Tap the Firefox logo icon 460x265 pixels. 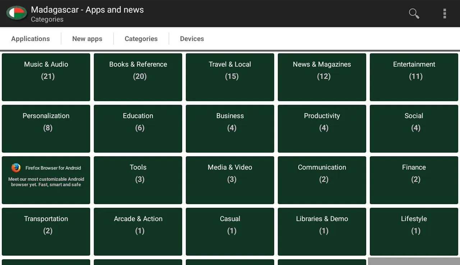[x=16, y=168]
